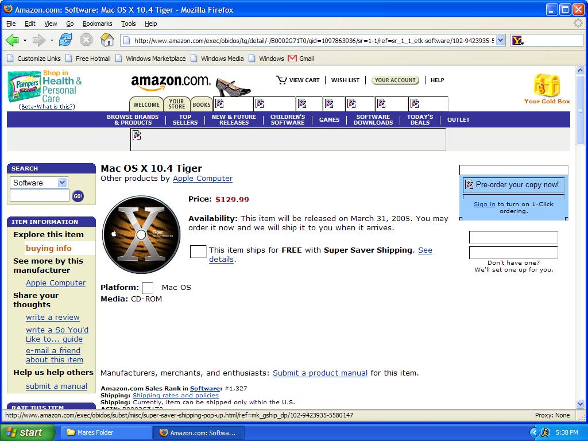Open Today's Deals
Image resolution: width=588 pixels, height=441 pixels.
pos(420,119)
